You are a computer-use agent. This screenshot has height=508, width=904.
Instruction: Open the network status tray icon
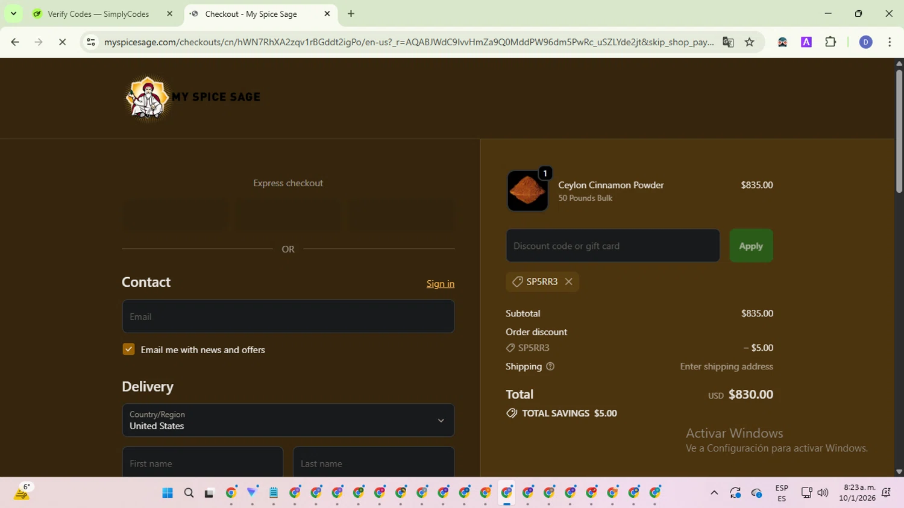[x=806, y=493]
